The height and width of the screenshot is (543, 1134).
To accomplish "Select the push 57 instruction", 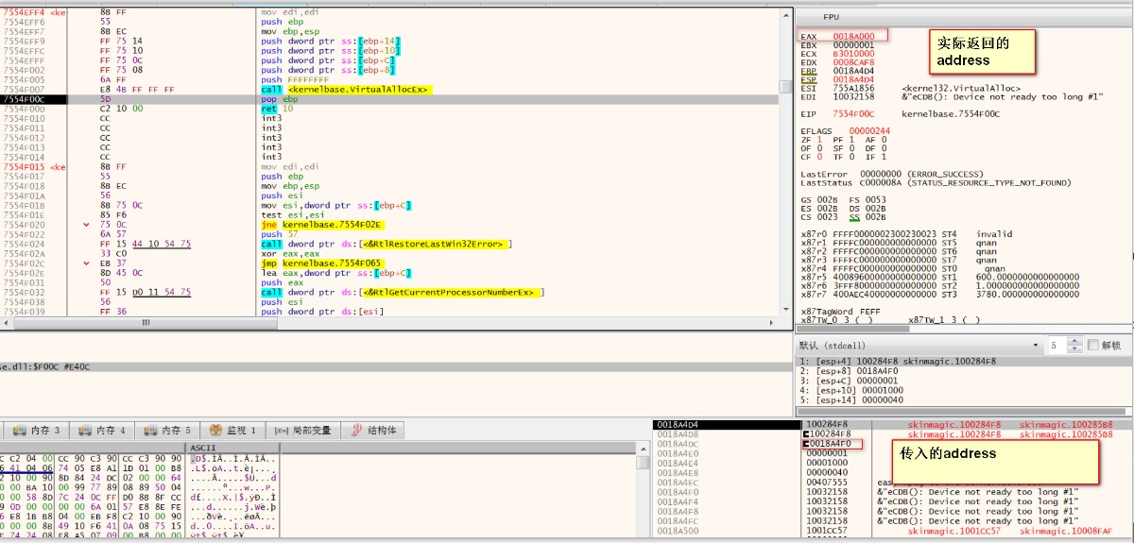I will coord(278,234).
